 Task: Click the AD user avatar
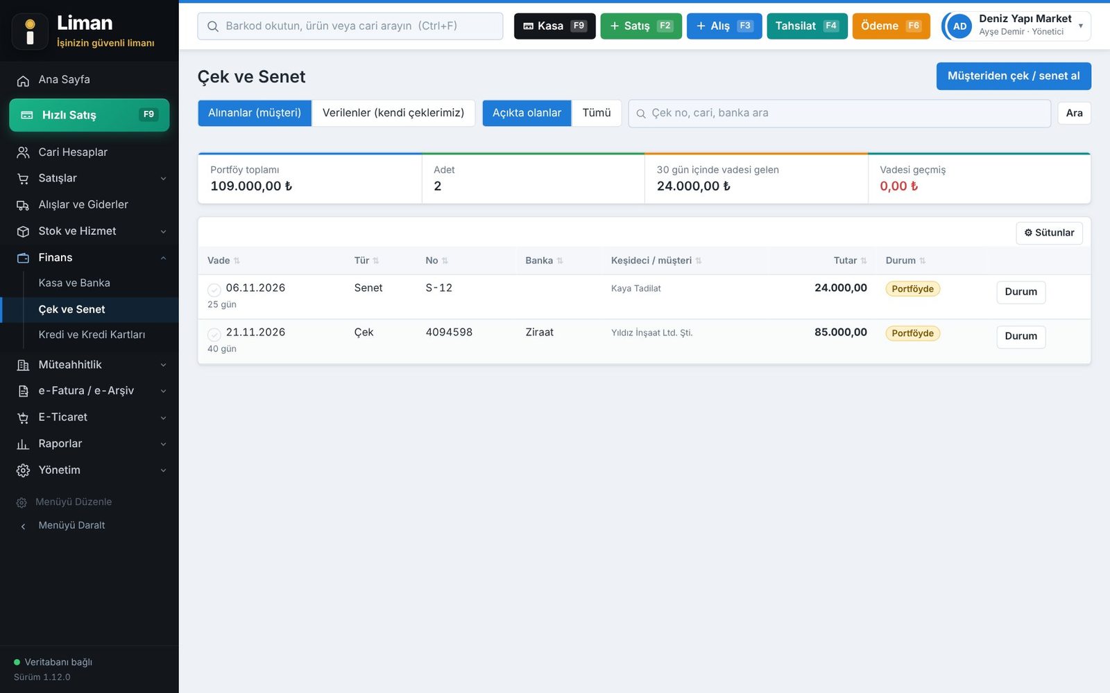(x=959, y=26)
